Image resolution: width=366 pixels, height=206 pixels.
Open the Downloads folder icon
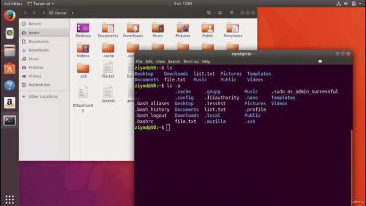tap(133, 30)
